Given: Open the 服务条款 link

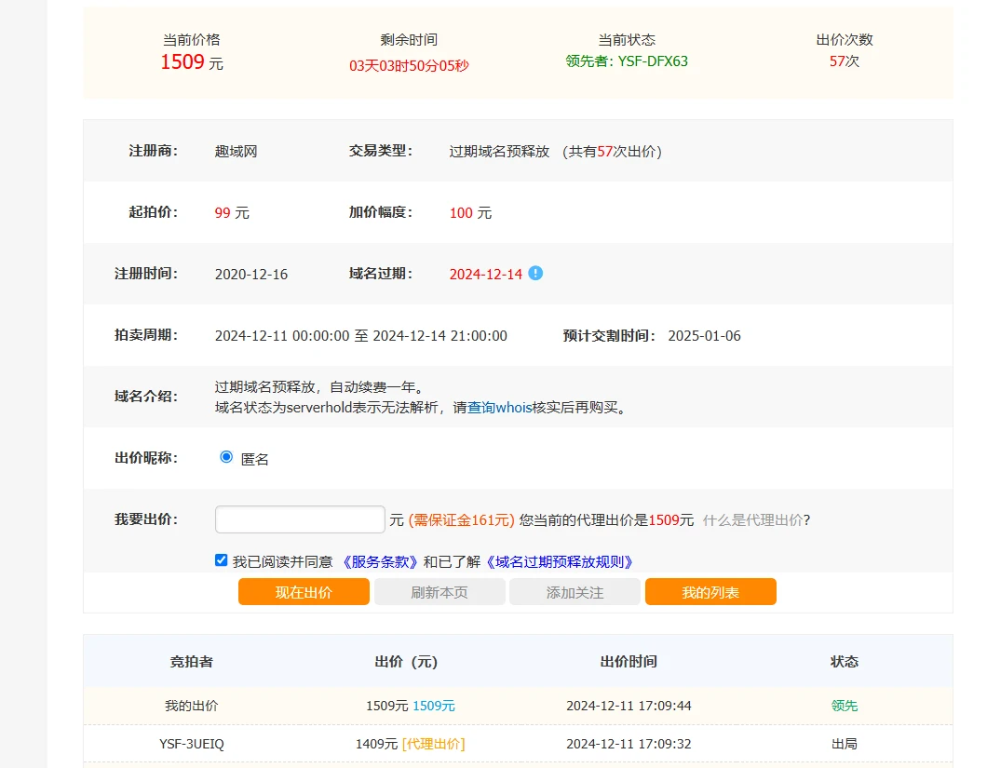Looking at the screenshot, I should 379,561.
